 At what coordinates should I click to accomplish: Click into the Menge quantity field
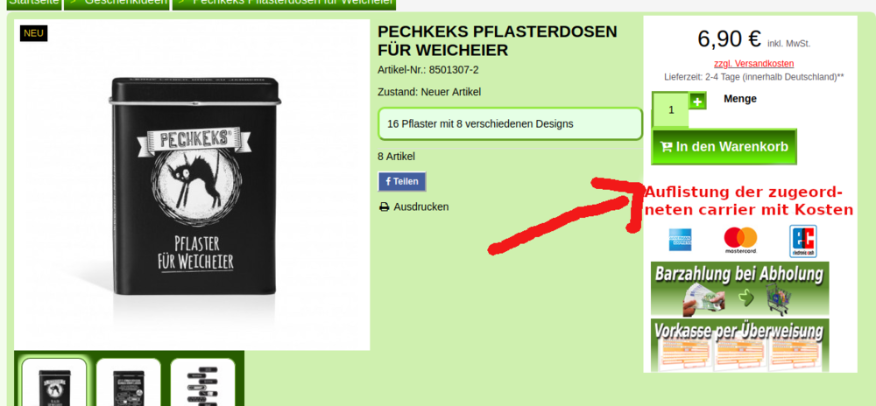(x=670, y=110)
